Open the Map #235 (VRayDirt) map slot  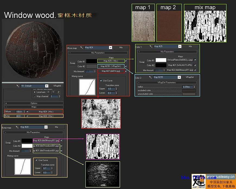[x=111, y=66]
